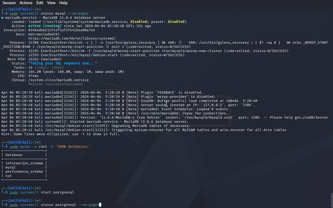Click the performance_schema database row
333x208 pixels.
pos(24,171)
